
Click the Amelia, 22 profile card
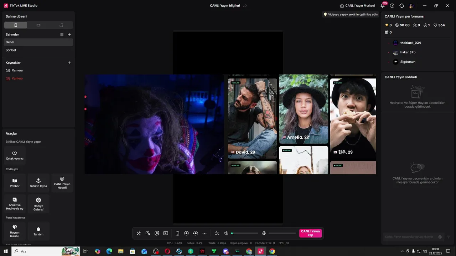[x=304, y=109]
